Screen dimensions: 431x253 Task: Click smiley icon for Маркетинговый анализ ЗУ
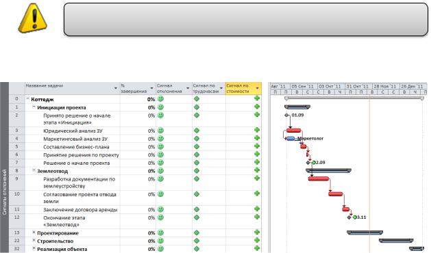[x=160, y=139]
